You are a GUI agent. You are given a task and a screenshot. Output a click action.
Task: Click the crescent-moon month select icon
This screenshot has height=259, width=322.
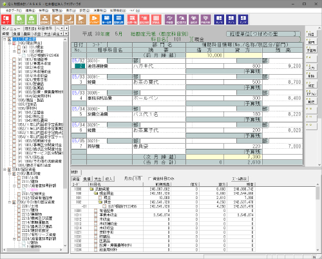point(69,19)
